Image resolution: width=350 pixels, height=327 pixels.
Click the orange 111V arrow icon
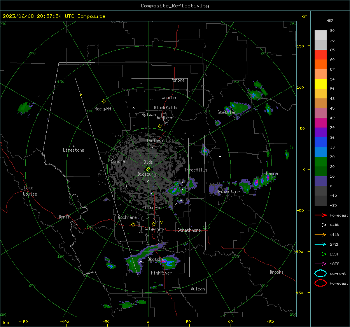point(320,234)
